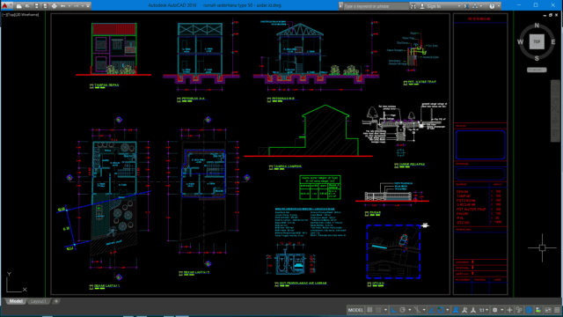Close the drawing with inner X button

[x=556, y=16]
